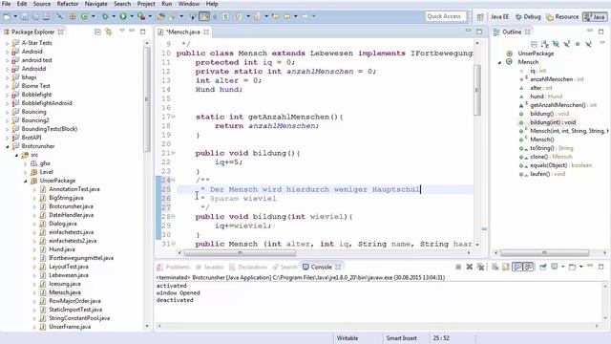Click the Run Last Tool external tools icon
This screenshot has width=611, height=344.
click(x=141, y=16)
